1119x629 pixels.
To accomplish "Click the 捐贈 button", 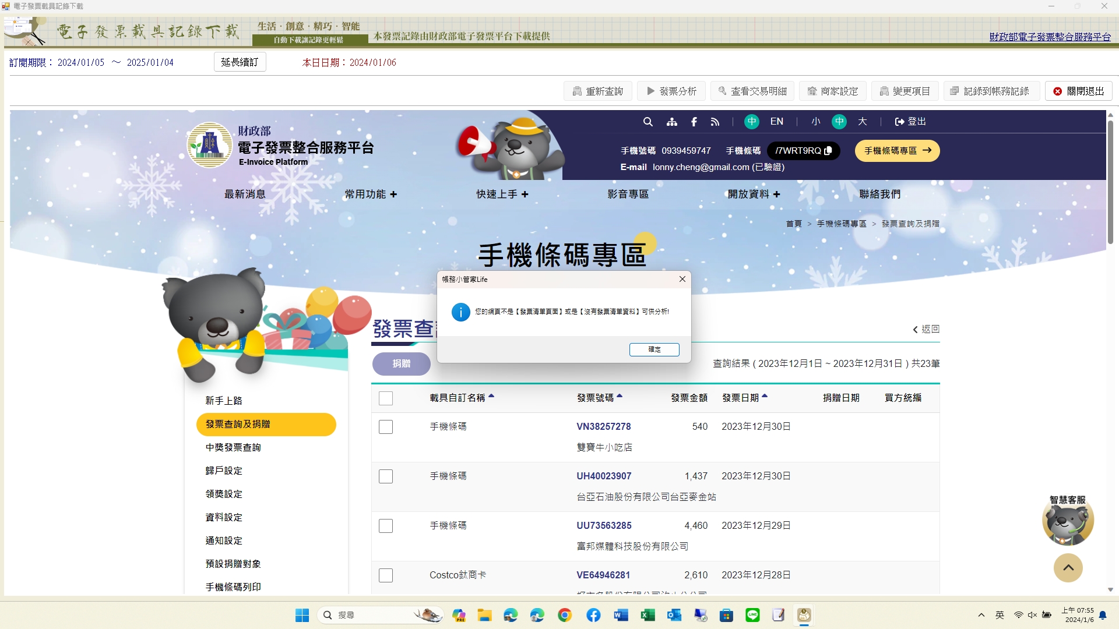I will coord(402,363).
